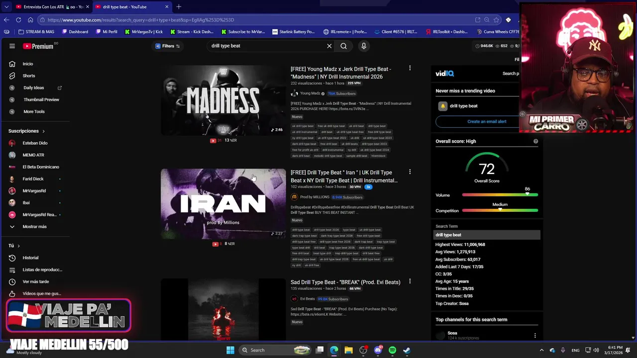The width and height of the screenshot is (637, 358).
Task: Open Ver más tarde list
Action: 35,281
